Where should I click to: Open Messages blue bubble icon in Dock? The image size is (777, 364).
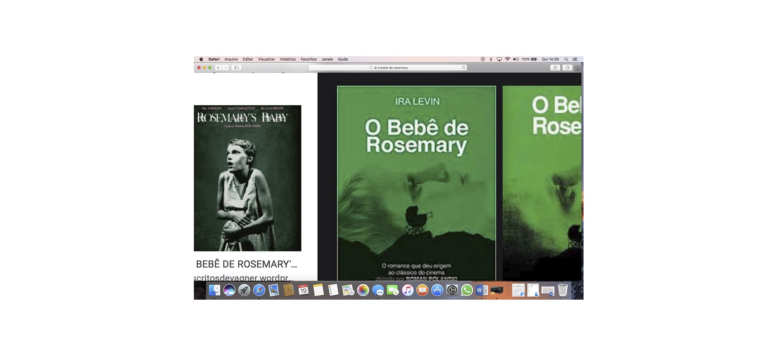tap(378, 290)
